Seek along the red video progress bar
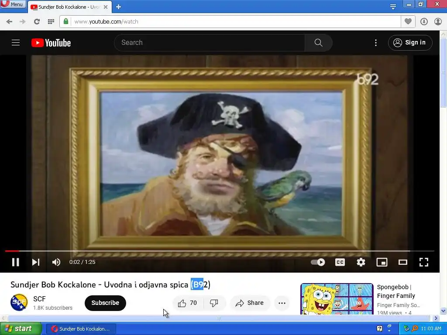This screenshot has height=335, width=447. tap(220, 251)
